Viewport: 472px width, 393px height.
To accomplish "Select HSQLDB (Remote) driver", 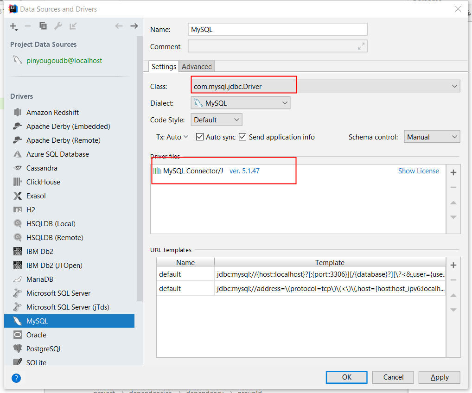I will click(x=69, y=237).
